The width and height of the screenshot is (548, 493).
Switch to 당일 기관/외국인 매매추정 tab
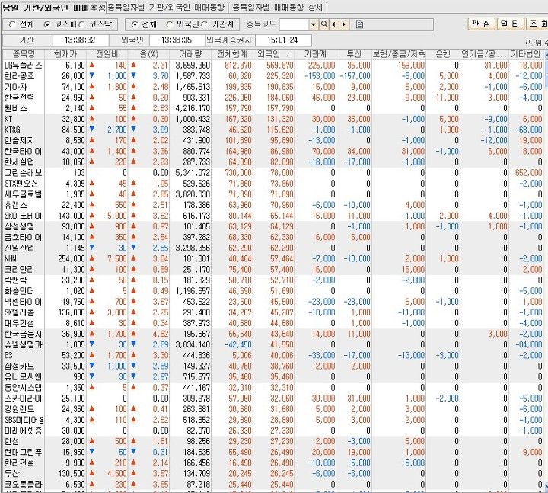point(53,7)
